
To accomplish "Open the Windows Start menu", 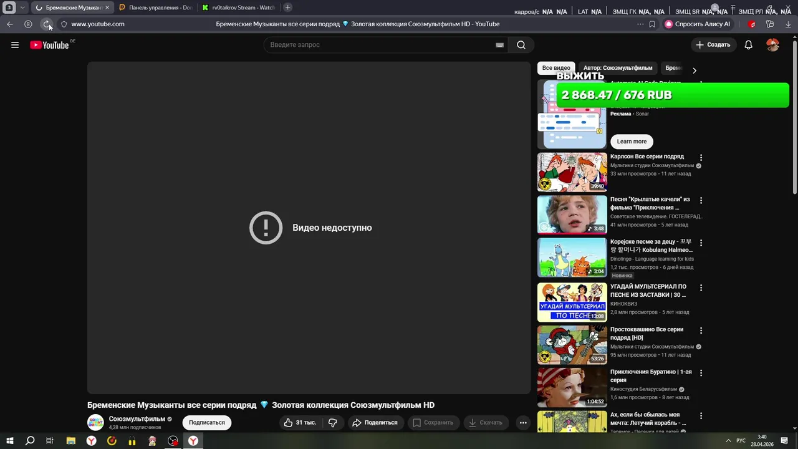I will [10, 441].
